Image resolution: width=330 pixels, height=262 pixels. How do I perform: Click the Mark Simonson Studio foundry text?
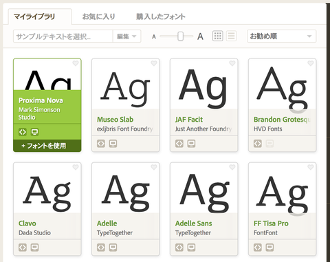(x=39, y=113)
